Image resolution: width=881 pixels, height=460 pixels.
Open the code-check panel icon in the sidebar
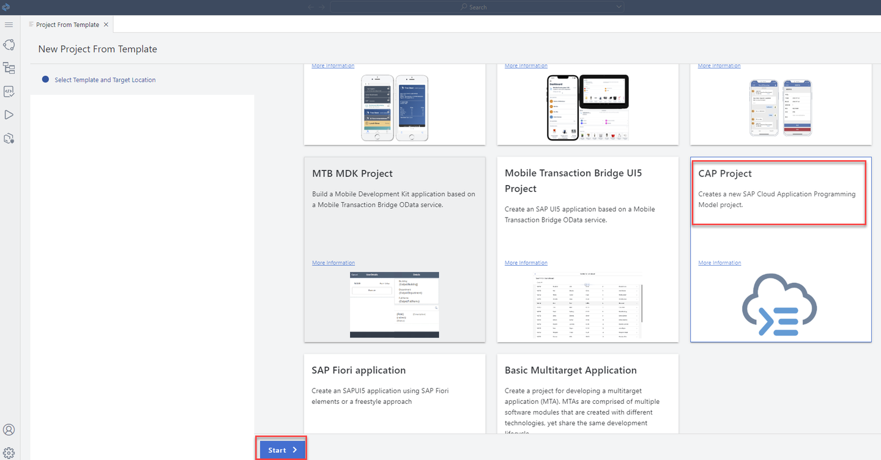point(9,92)
